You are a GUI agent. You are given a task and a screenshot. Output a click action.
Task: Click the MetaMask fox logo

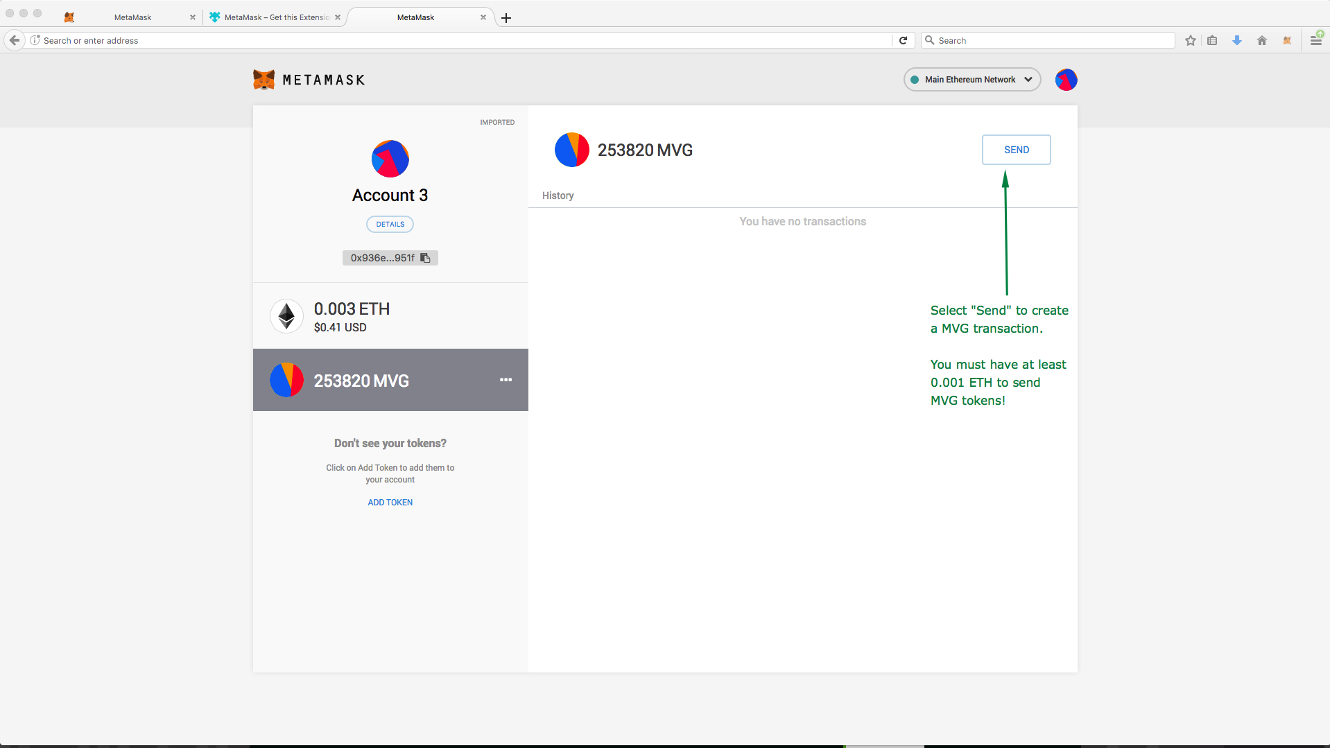pos(264,80)
